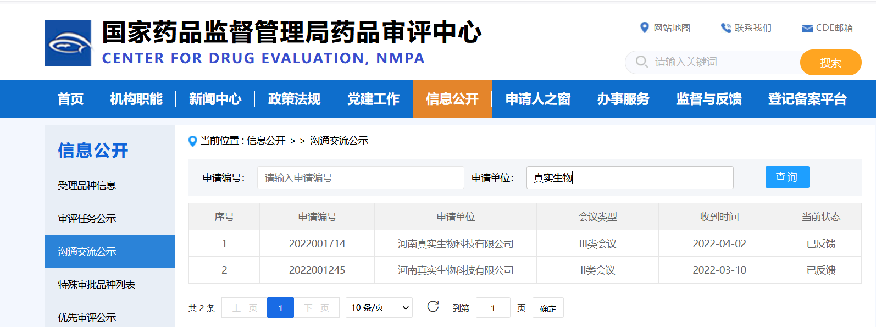Click the 下一页 next page button

click(x=317, y=308)
